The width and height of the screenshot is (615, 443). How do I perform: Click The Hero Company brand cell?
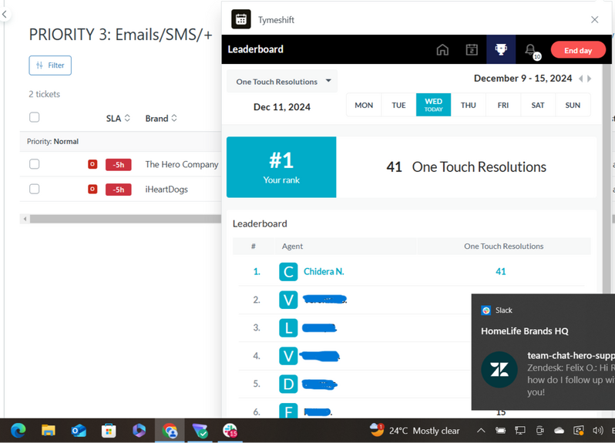(182, 164)
